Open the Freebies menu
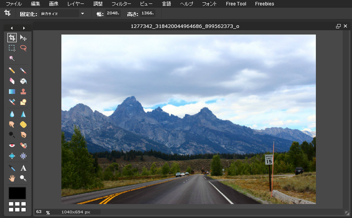The width and height of the screenshot is (352, 218). pyautogui.click(x=265, y=4)
